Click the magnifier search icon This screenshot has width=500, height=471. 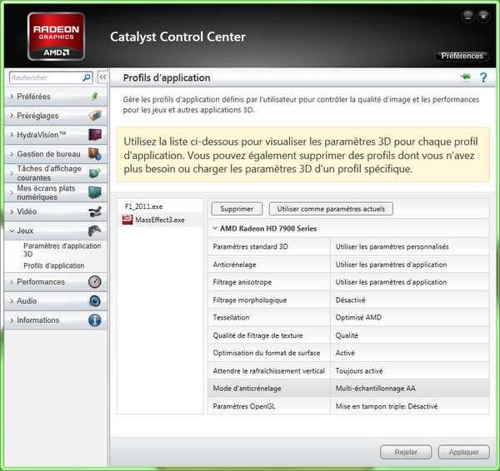coord(87,77)
